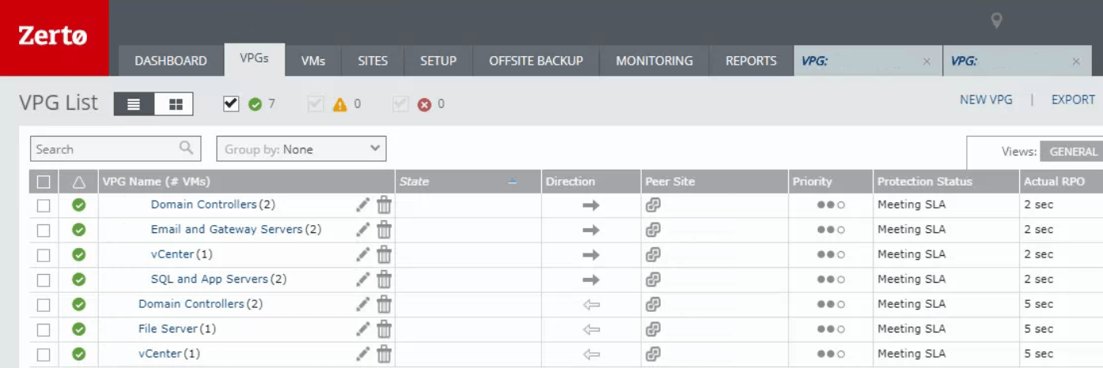
Task: Click the pencil edit icon for vCenter (1) outgoing row
Action: [362, 255]
